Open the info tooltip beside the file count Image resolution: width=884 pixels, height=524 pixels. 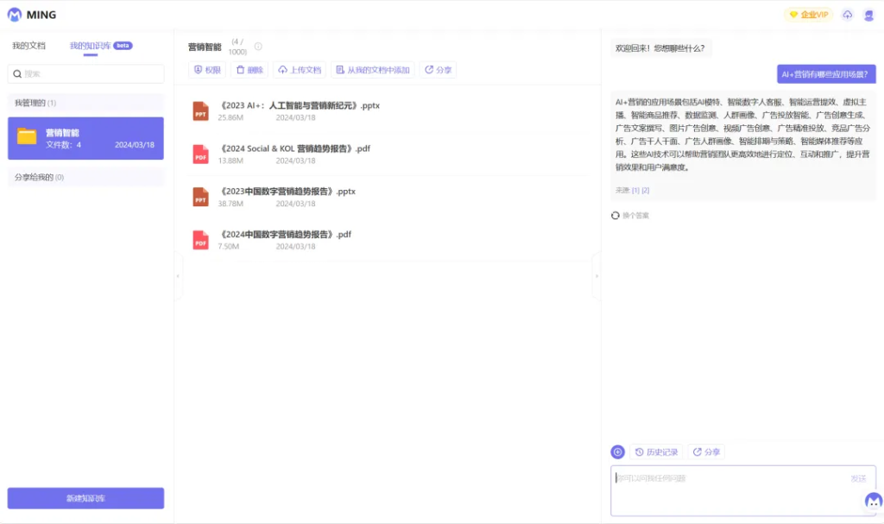[256, 47]
